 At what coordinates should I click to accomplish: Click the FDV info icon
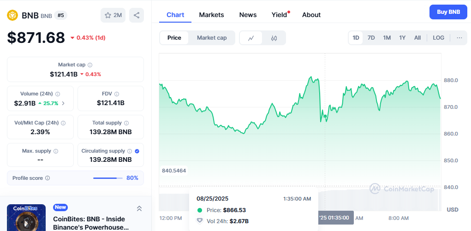(x=117, y=94)
